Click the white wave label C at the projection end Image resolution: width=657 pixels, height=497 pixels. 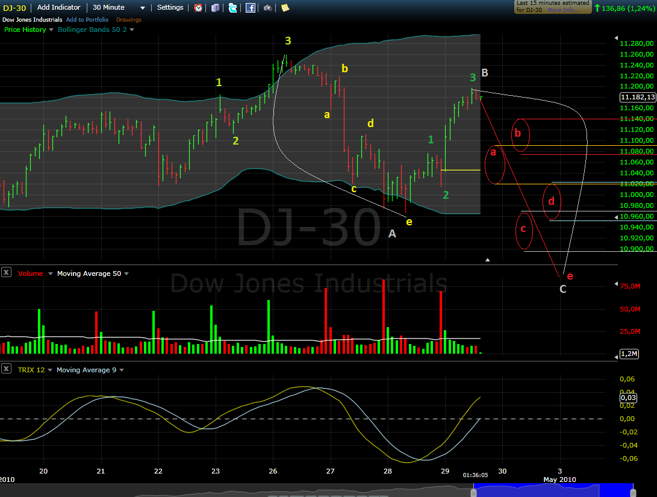(x=562, y=289)
